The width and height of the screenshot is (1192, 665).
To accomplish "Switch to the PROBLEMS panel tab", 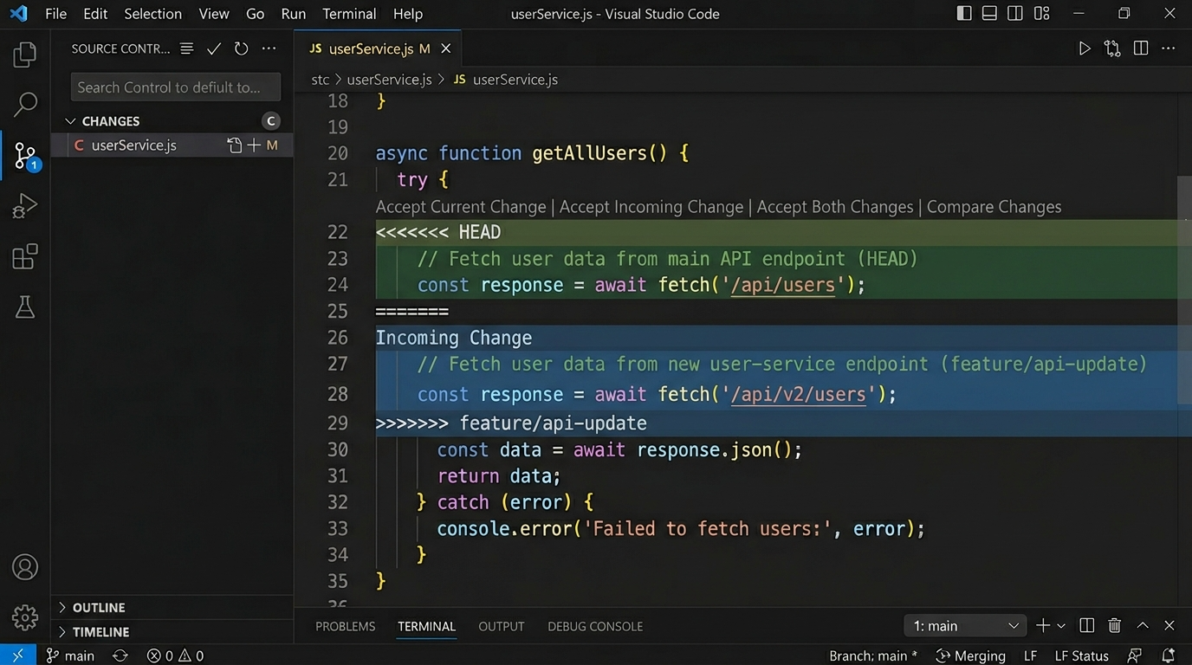I will pos(346,626).
